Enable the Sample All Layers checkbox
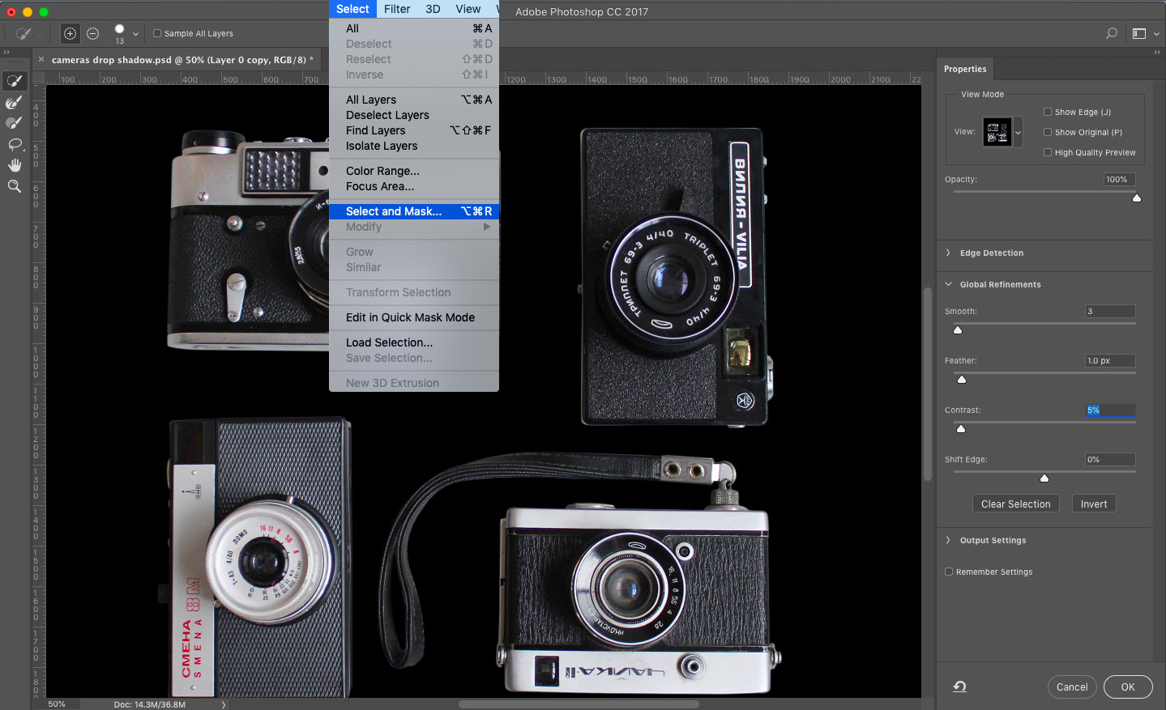 157,34
